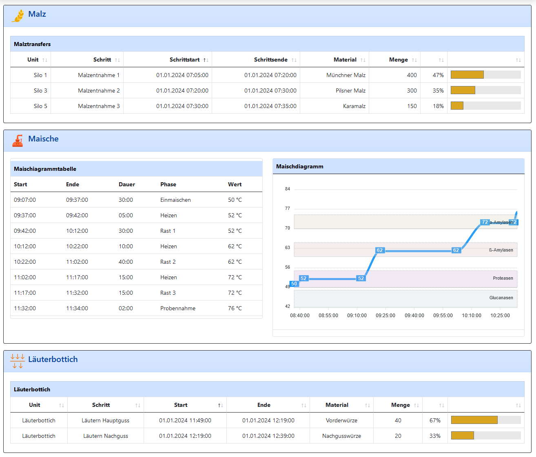Sort Malztransfers by Schritt sort icon
The width and height of the screenshot is (536, 457).
pos(117,60)
